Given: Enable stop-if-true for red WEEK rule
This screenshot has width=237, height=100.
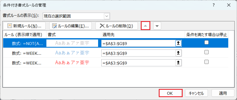Looking at the screenshot, I should [x=207, y=62].
